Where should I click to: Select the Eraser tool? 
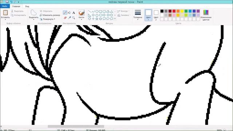click(x=65, y=18)
